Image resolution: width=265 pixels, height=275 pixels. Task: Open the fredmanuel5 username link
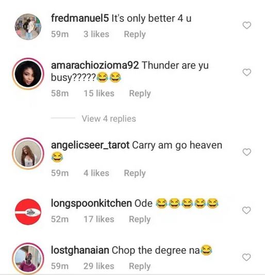80,18
